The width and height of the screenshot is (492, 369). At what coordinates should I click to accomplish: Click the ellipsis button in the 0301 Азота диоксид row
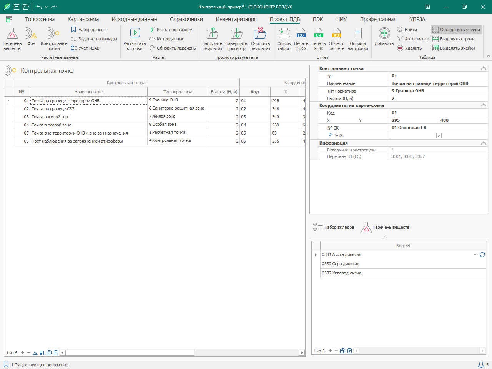pyautogui.click(x=476, y=254)
